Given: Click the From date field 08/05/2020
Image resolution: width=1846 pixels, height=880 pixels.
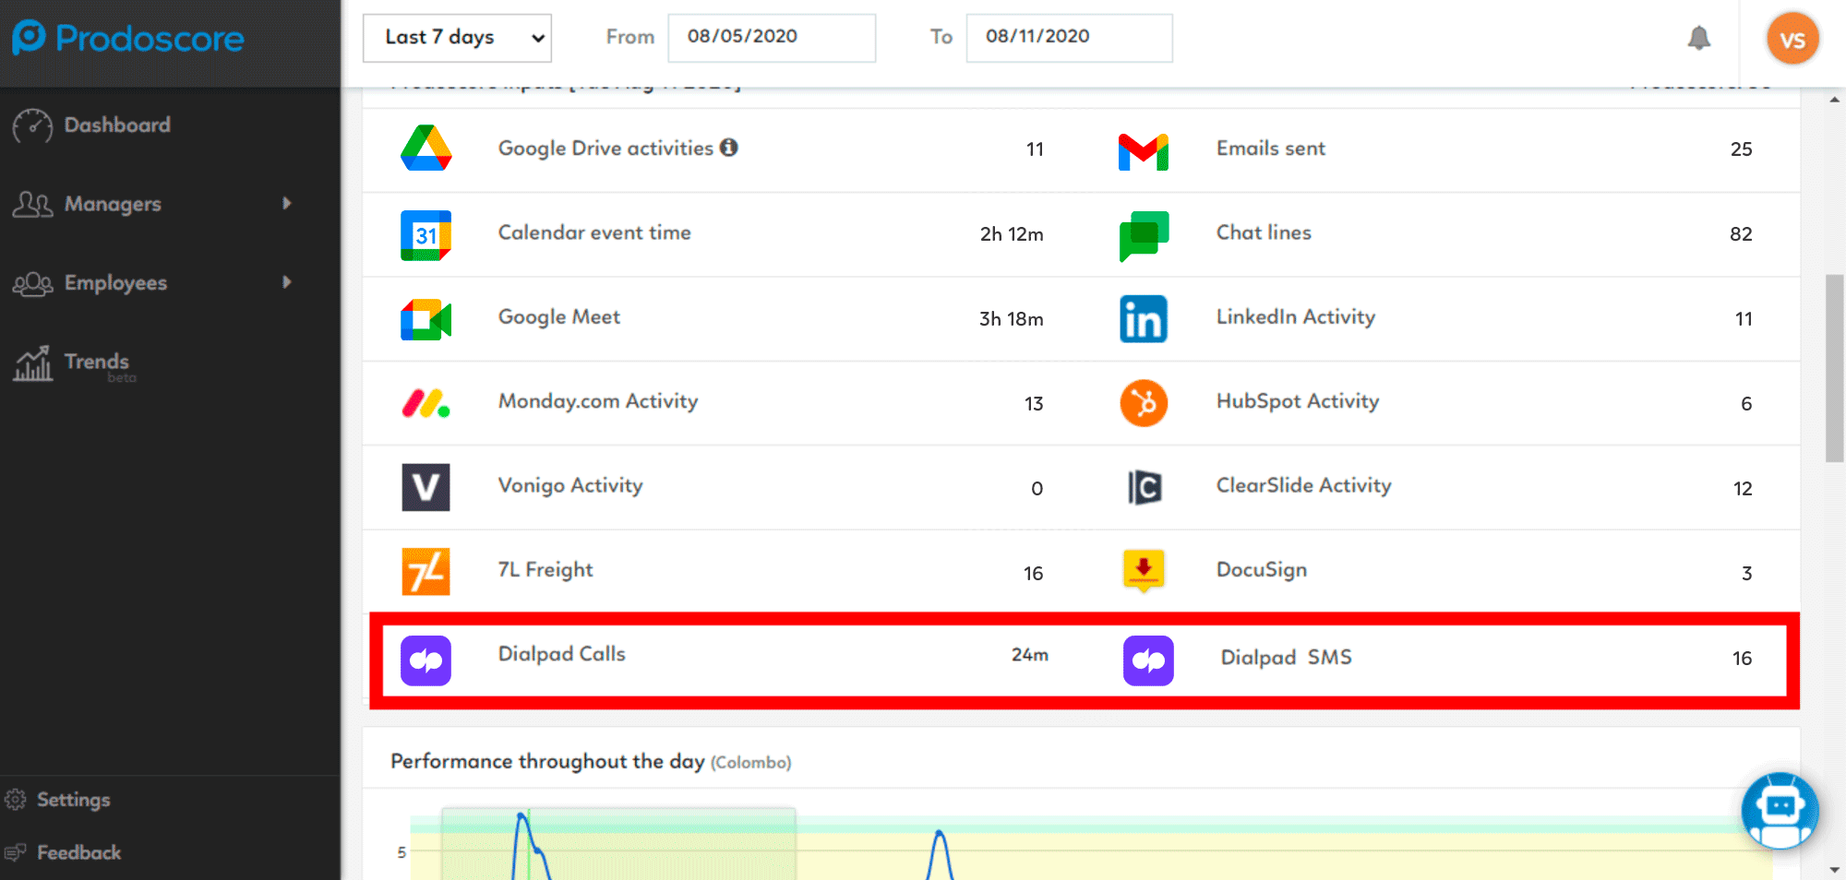Looking at the screenshot, I should point(772,38).
